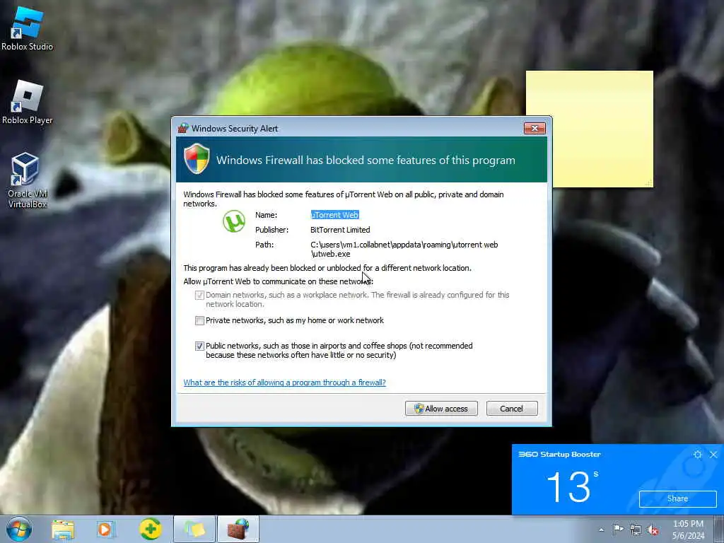Click the utweb.exe path text

404,250
